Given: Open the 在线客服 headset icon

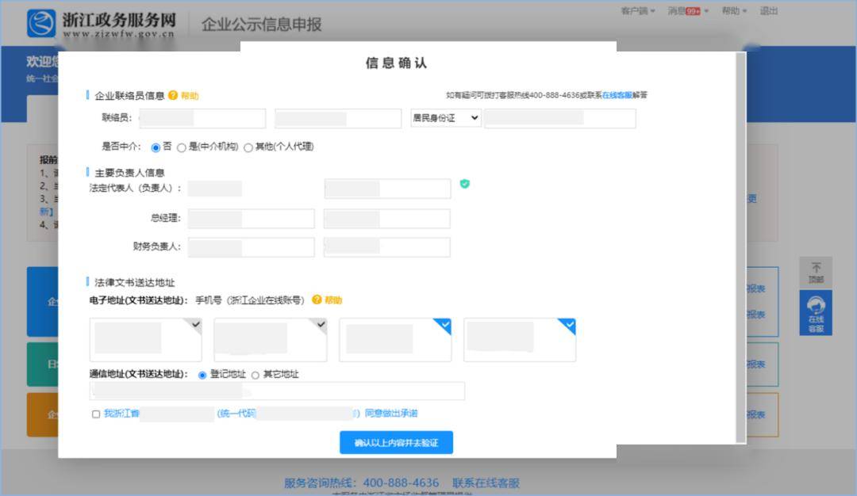Looking at the screenshot, I should pos(816,313).
